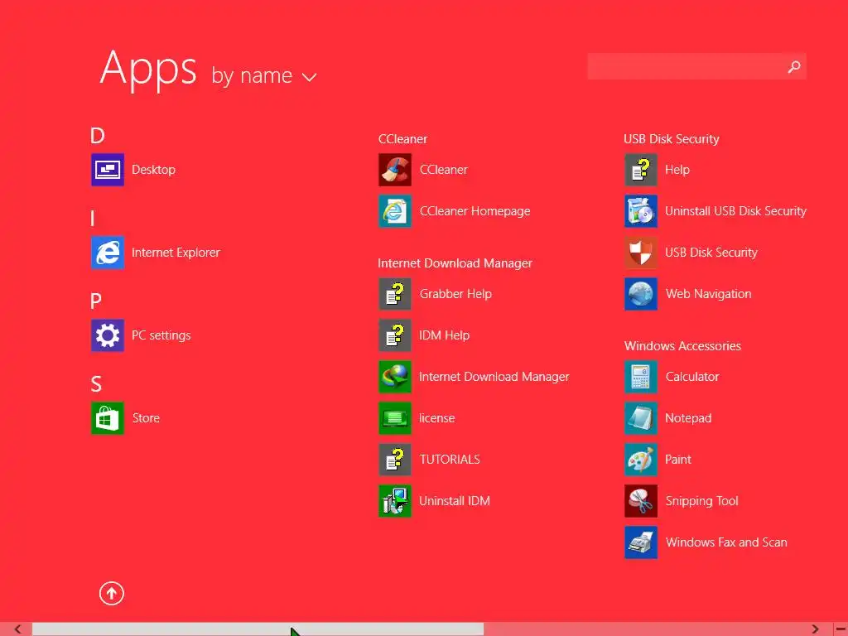Click the 'TUTORIALS' label
The image size is (848, 636).
(x=450, y=459)
